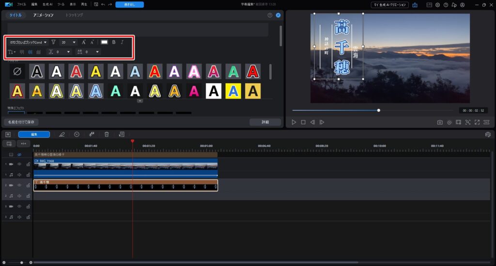
Task: Toggle lock on video track 2
Action: (28, 185)
